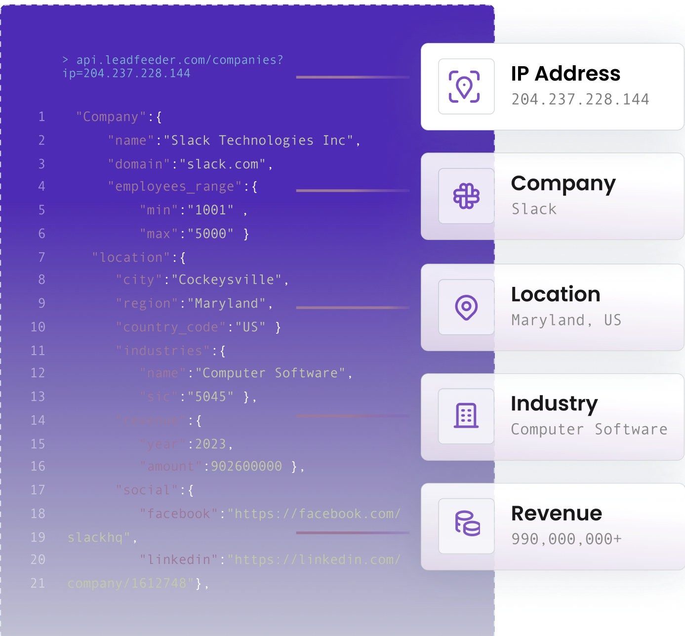Click the Revenue coins icon
685x636 pixels.
(467, 523)
